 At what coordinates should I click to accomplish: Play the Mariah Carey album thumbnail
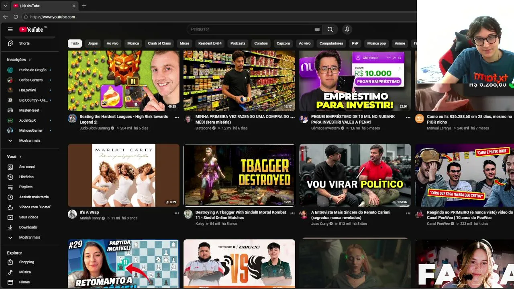[124, 175]
